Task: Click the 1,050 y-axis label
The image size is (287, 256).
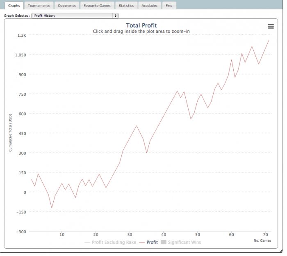Action: click(20, 55)
